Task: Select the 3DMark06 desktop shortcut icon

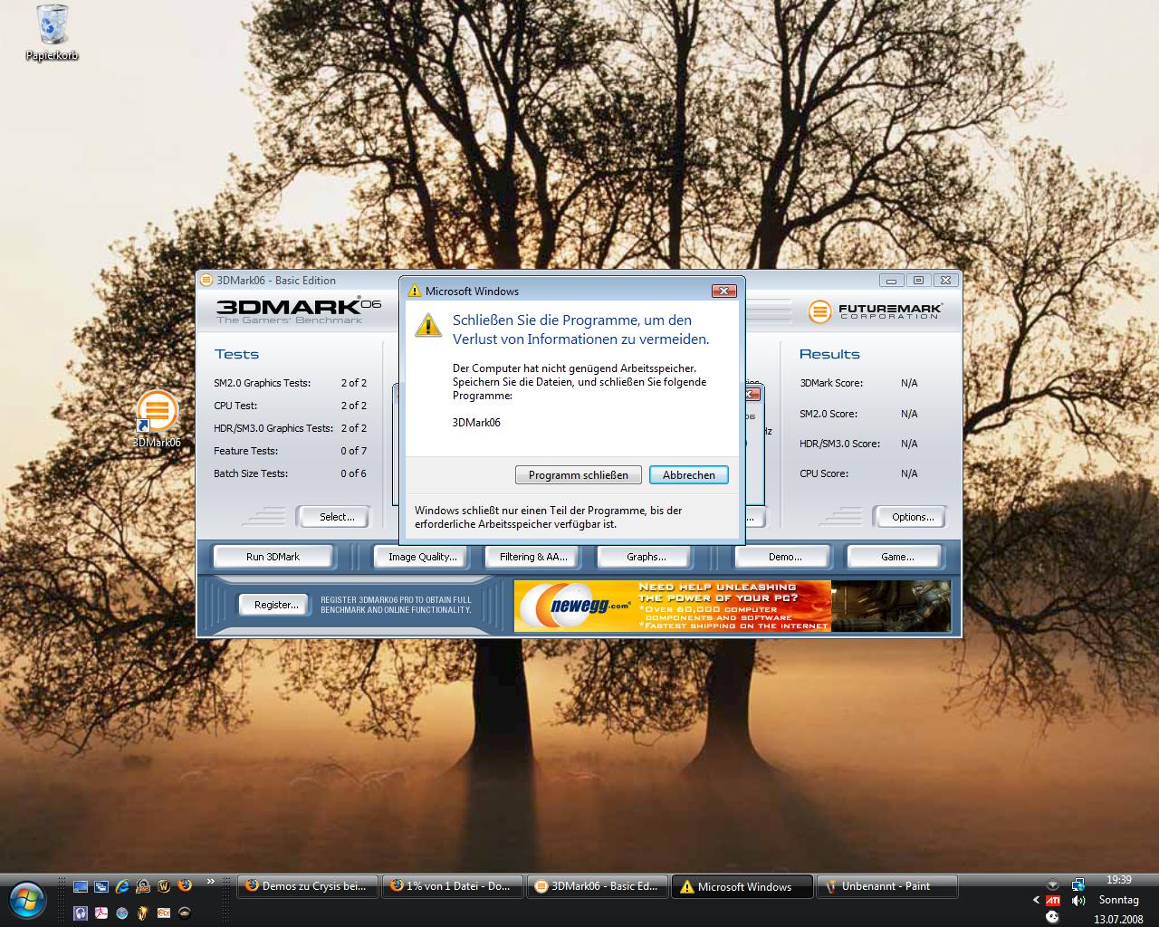Action: (157, 419)
